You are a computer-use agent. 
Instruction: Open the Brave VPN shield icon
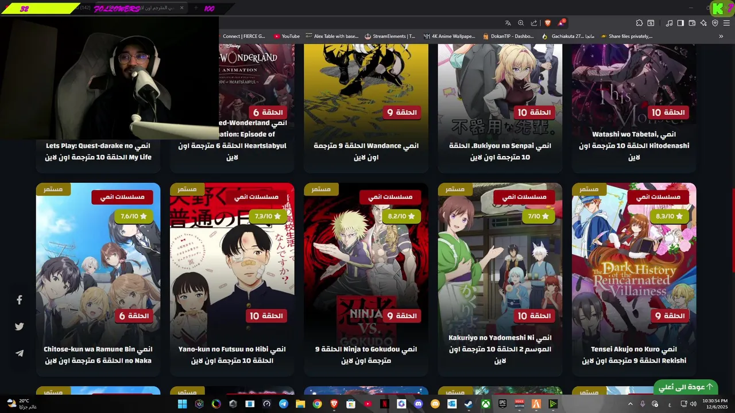(715, 23)
